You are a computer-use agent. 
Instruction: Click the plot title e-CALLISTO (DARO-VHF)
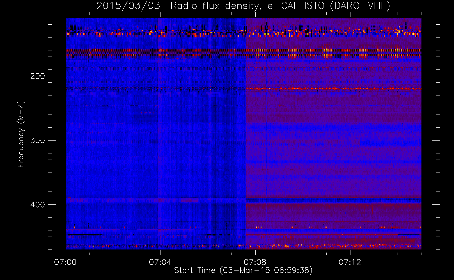click(329, 6)
